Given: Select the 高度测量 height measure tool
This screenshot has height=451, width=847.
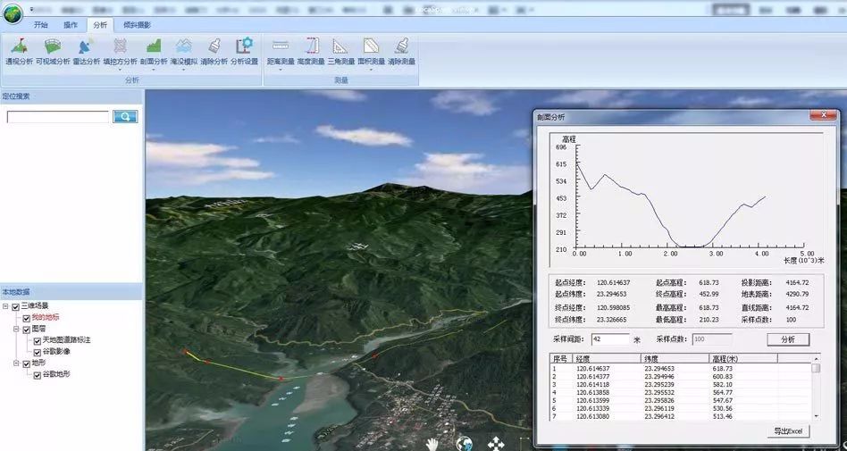Looking at the screenshot, I should (311, 52).
